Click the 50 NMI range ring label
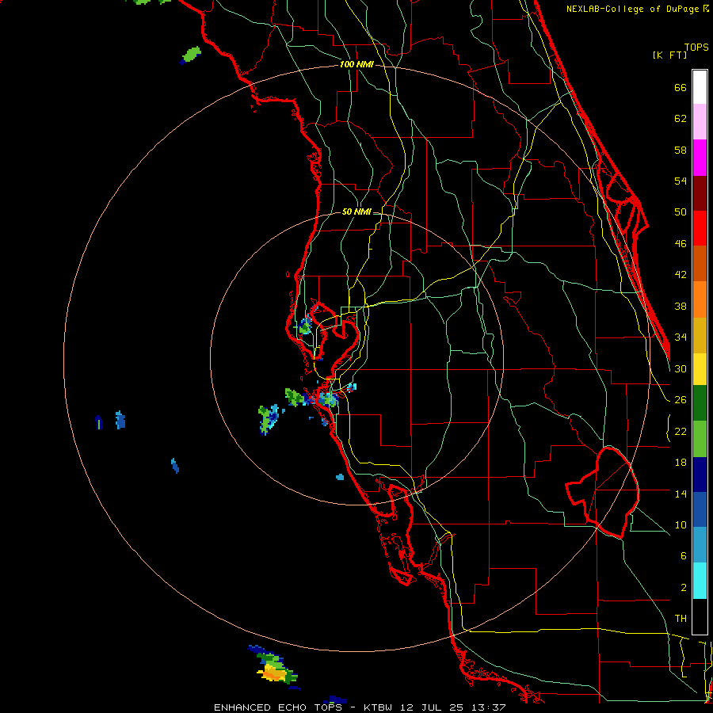The width and height of the screenshot is (713, 713). pos(356,212)
